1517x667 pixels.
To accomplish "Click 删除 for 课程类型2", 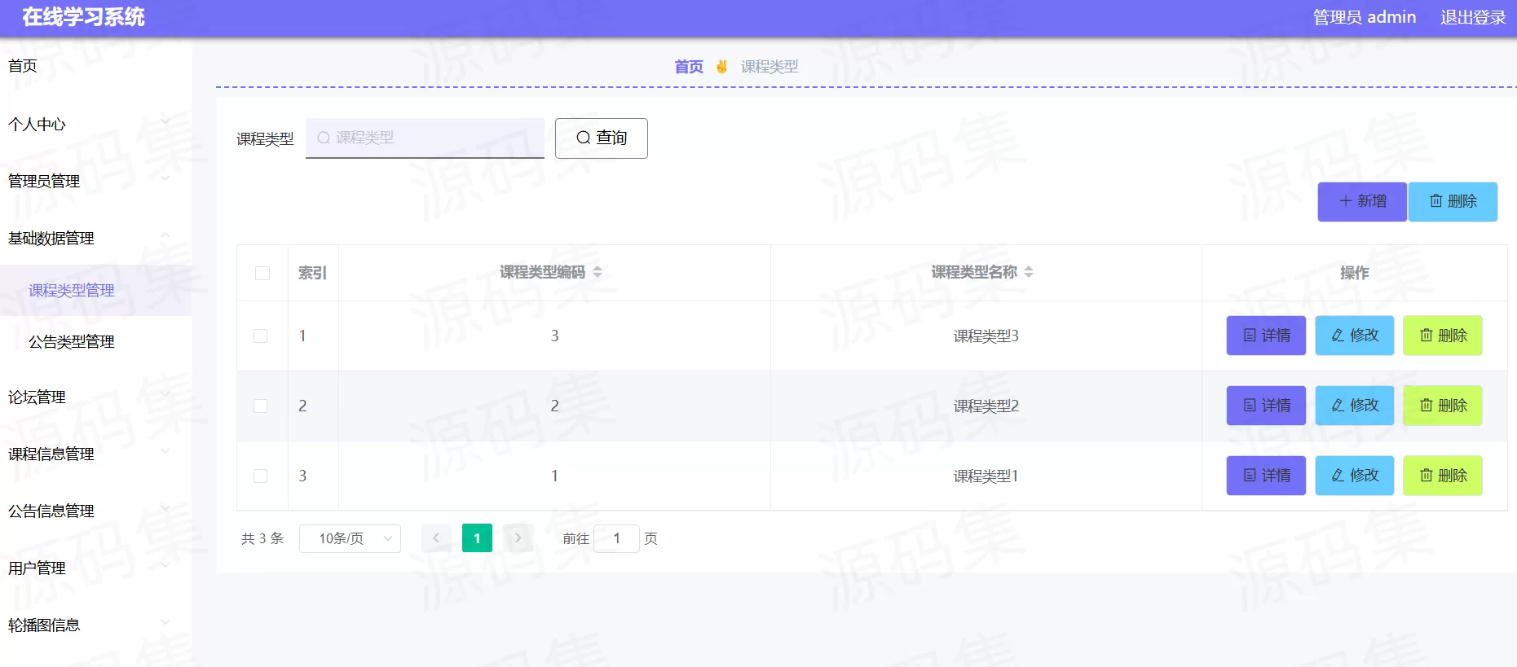I will click(1443, 406).
